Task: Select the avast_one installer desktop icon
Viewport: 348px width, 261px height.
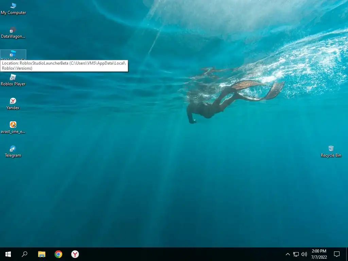Action: pyautogui.click(x=13, y=128)
